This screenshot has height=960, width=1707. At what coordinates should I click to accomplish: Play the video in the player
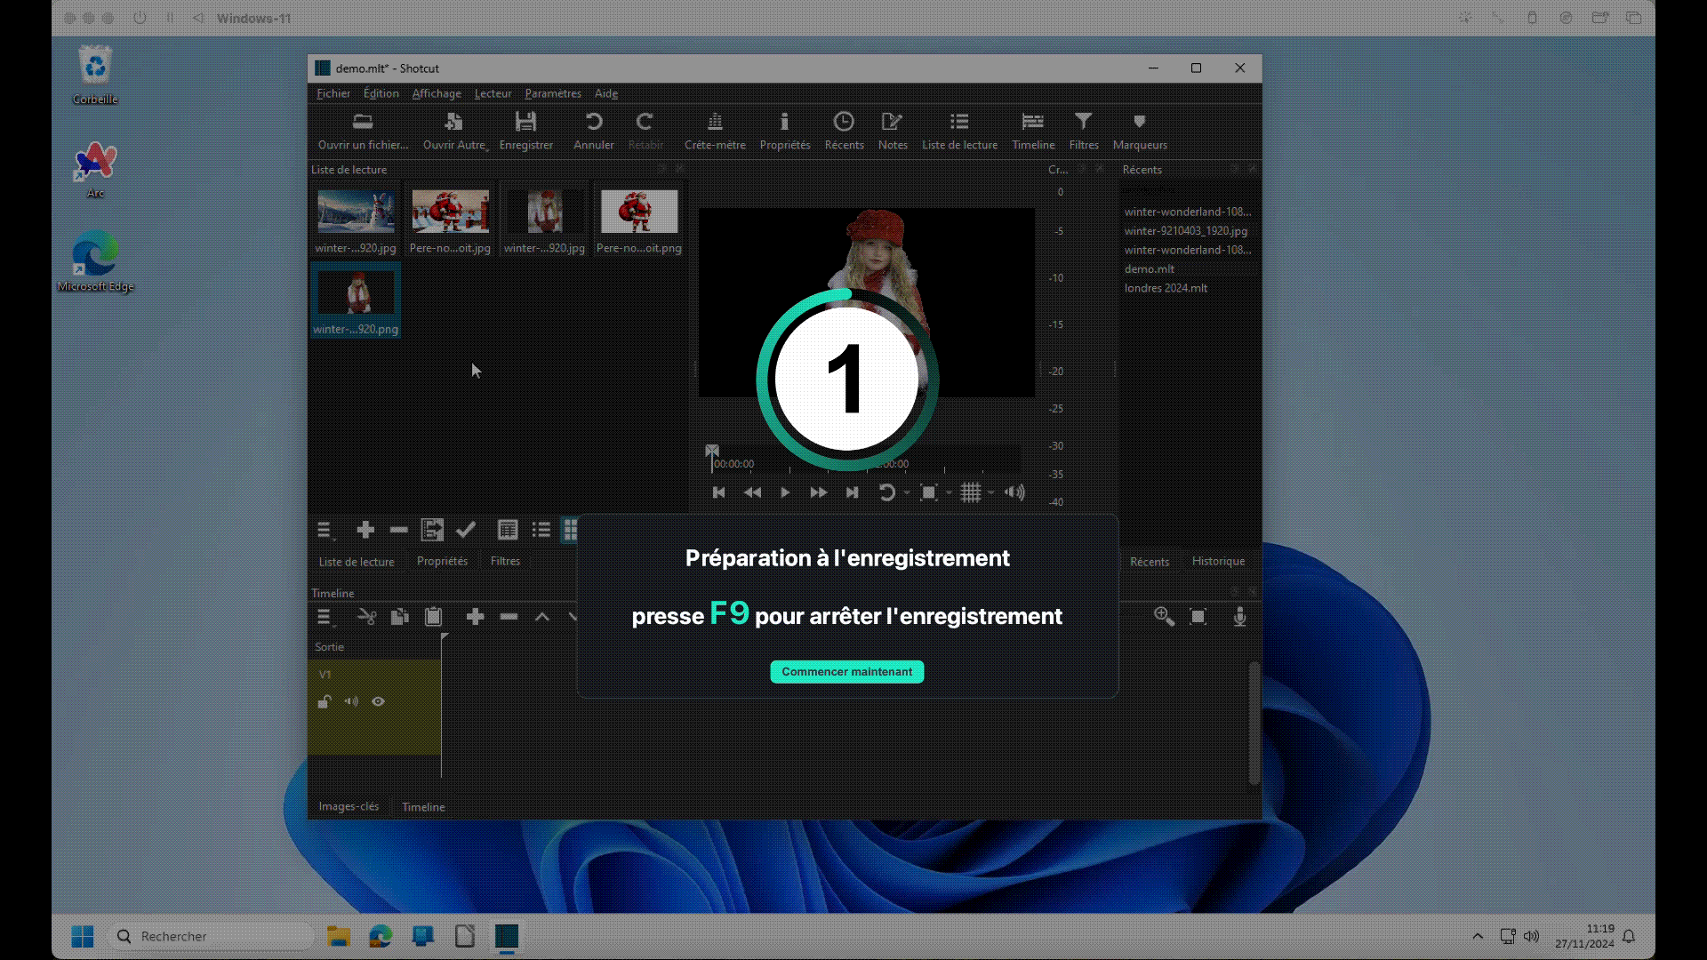(x=785, y=492)
